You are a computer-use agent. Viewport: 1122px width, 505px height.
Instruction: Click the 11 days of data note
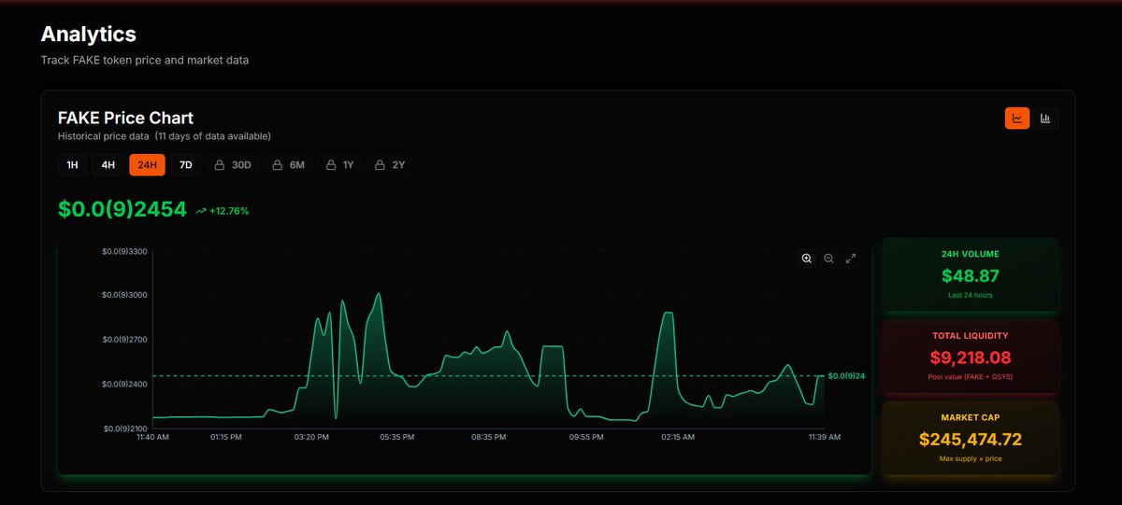click(x=213, y=136)
